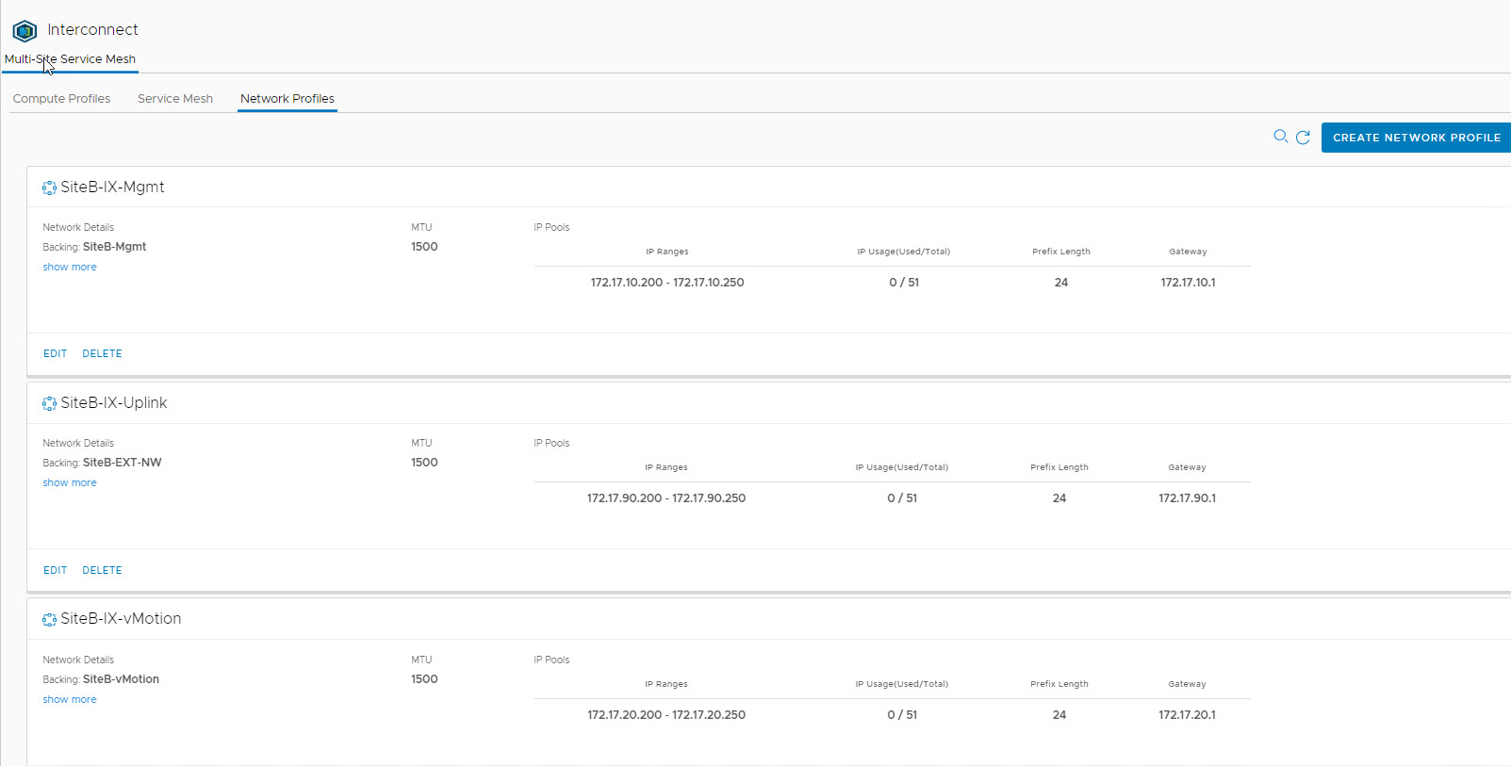Switch to the Compute Profiles tab

[61, 99]
